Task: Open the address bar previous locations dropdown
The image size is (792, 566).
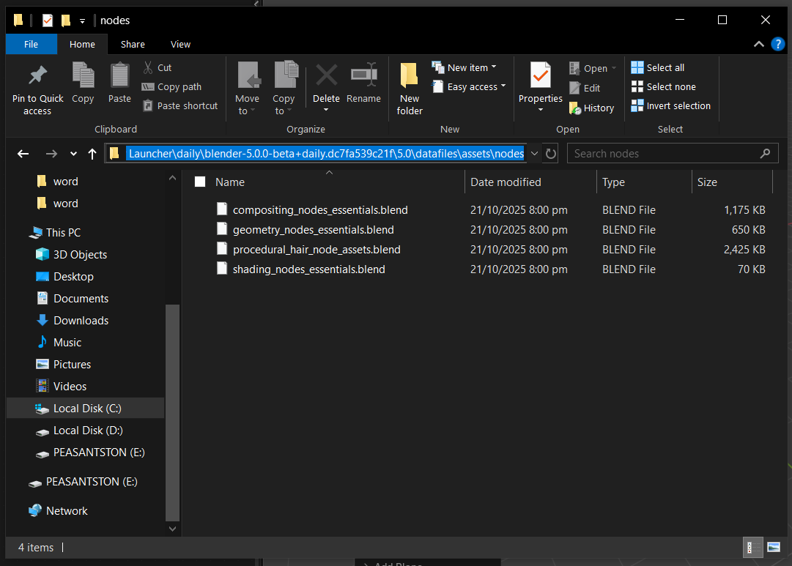Action: click(534, 154)
